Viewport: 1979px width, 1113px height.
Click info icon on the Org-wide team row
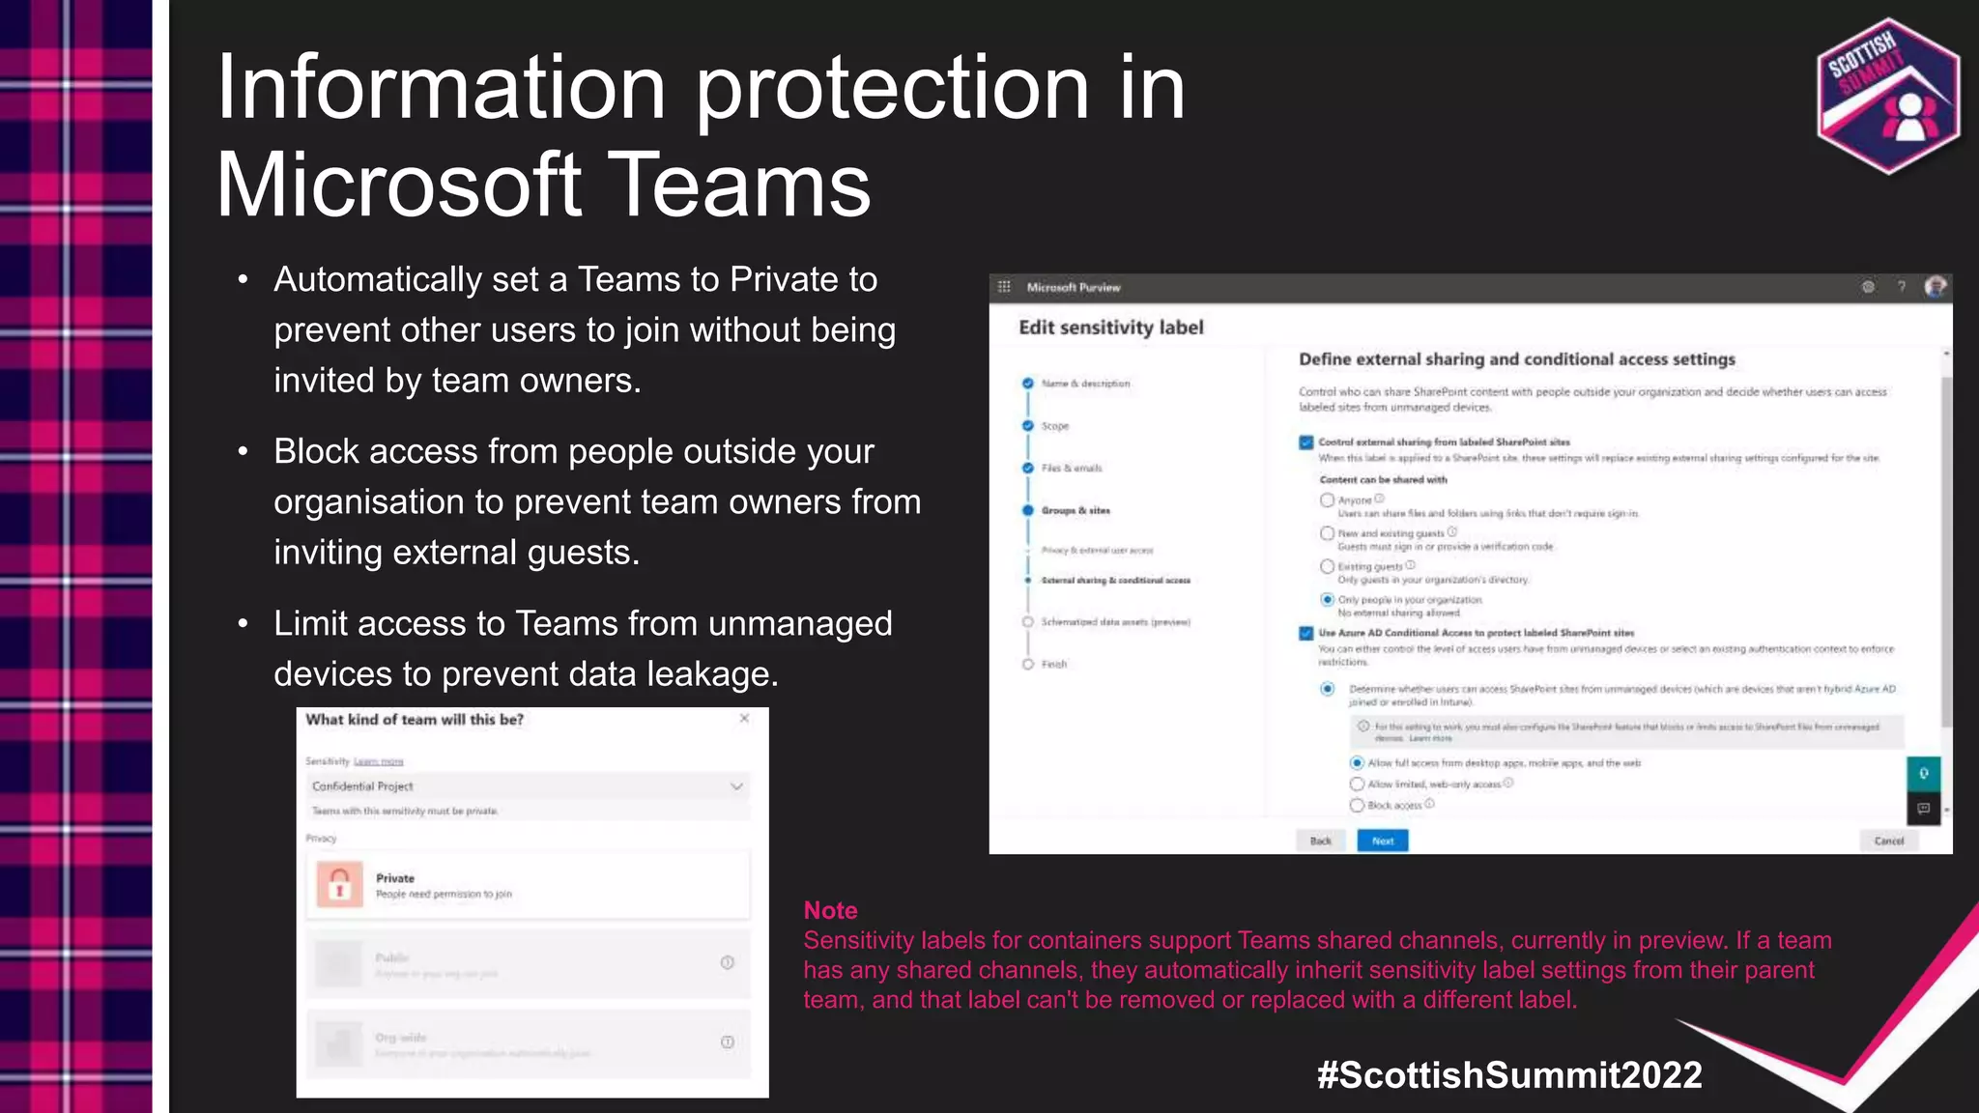point(728,1042)
